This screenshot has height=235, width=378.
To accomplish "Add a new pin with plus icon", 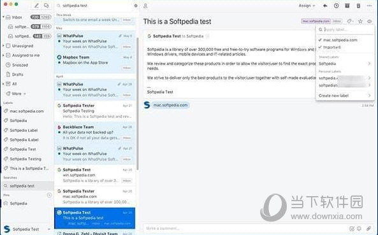I will (49, 195).
